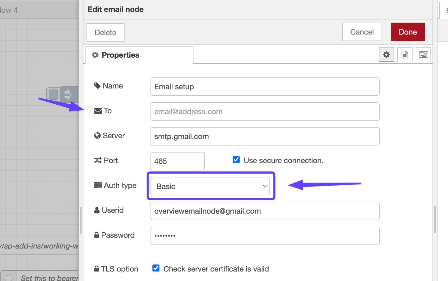Click the Done button

tap(407, 32)
